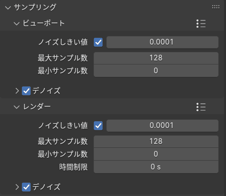Expand viewport デノイズ options arrow

(x=17, y=91)
